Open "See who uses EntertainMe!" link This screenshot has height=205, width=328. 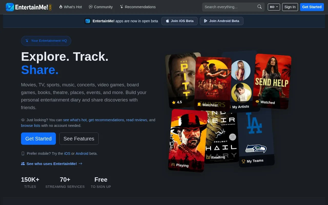pos(52,163)
